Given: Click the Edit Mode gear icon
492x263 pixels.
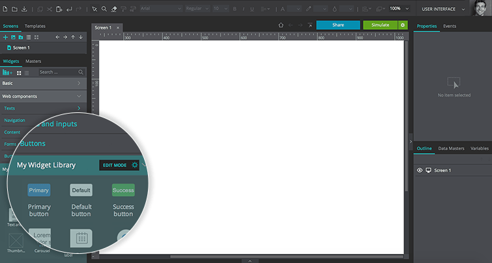Looking at the screenshot, I should pos(135,165).
